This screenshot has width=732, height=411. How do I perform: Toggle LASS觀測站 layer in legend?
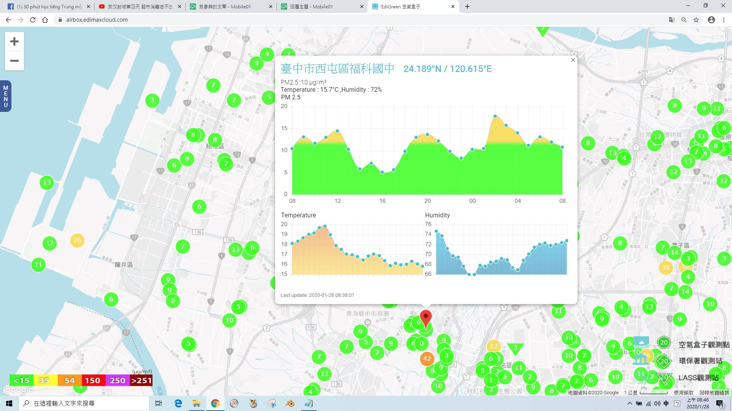pyautogui.click(x=689, y=378)
